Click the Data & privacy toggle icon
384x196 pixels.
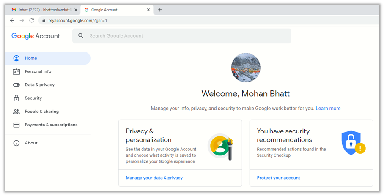coord(16,85)
